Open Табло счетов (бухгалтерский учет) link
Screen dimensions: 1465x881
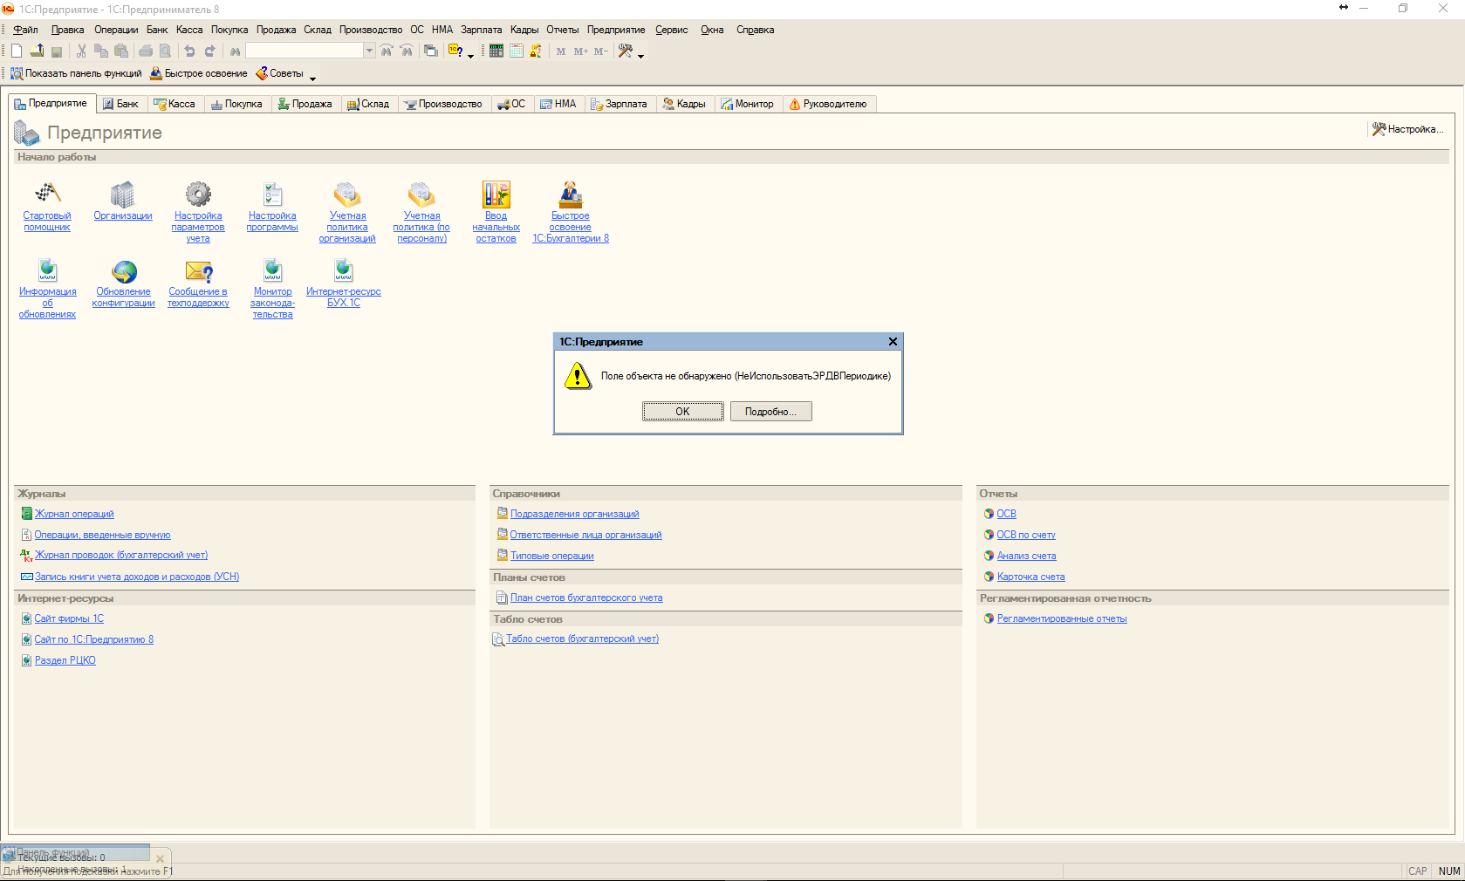click(583, 639)
